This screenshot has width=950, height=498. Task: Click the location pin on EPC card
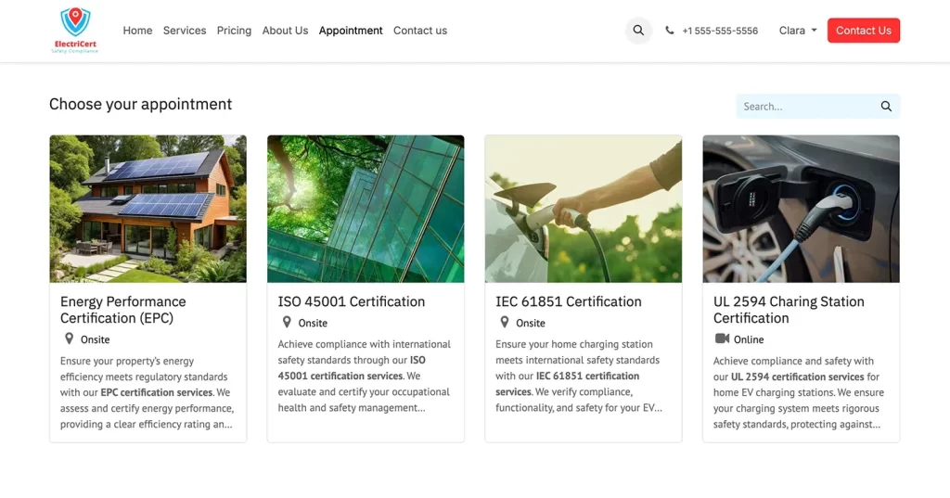69,339
